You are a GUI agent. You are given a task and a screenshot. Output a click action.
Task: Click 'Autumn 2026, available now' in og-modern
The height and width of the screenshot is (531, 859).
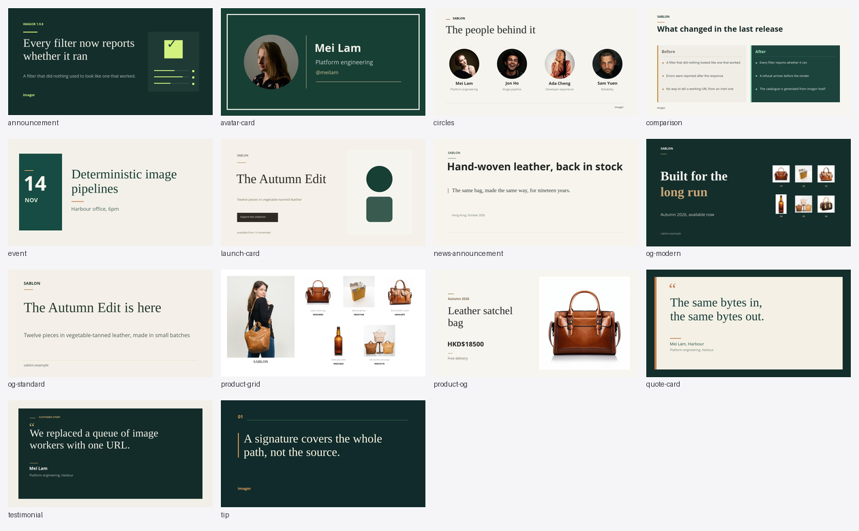click(687, 214)
